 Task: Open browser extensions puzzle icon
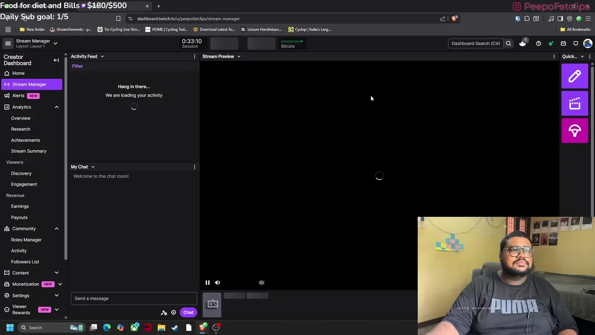[527, 19]
